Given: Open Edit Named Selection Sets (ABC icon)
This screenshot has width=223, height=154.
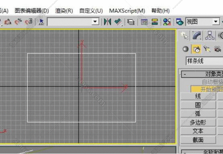Looking at the screenshot, I should click(41, 22).
